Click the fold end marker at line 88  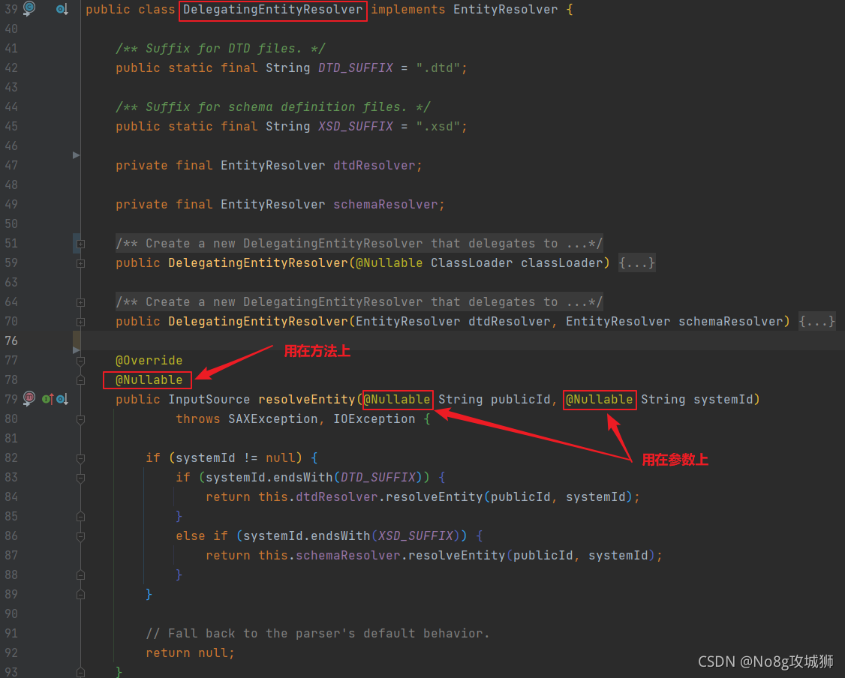coord(80,575)
